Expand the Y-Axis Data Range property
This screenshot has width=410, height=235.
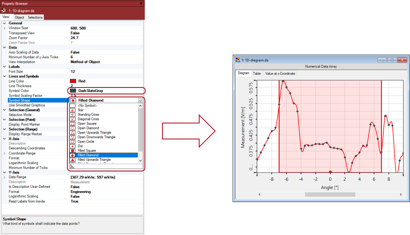pos(5,177)
